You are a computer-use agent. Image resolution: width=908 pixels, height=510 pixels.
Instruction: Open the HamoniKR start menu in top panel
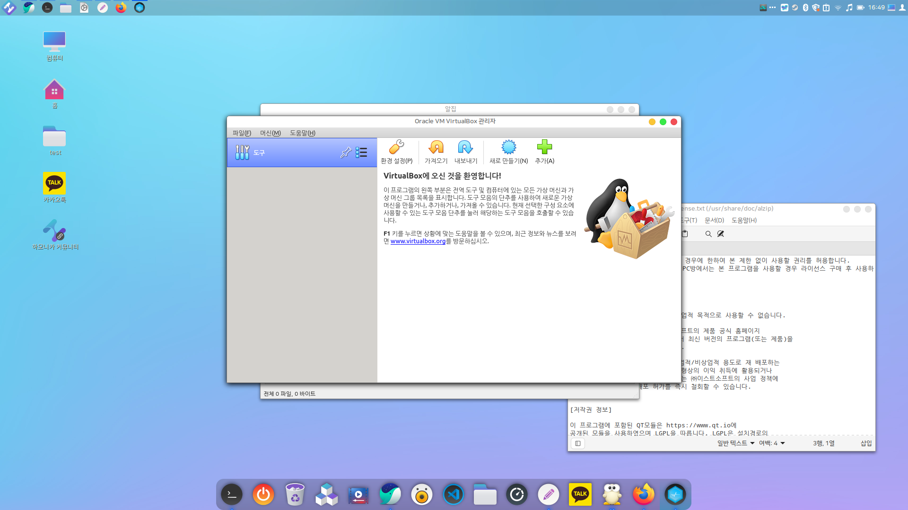click(x=9, y=8)
